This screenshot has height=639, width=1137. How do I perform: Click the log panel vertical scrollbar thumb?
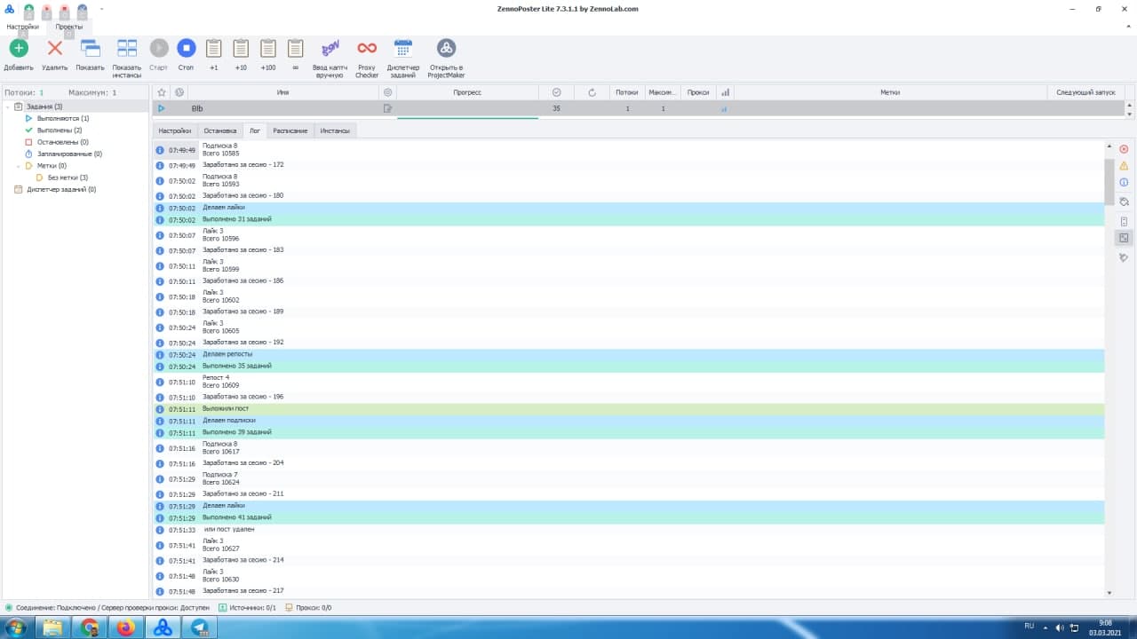(1109, 181)
